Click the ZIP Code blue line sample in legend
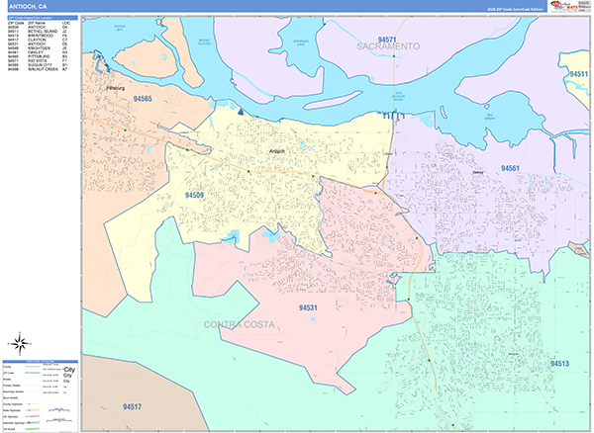 point(33,373)
